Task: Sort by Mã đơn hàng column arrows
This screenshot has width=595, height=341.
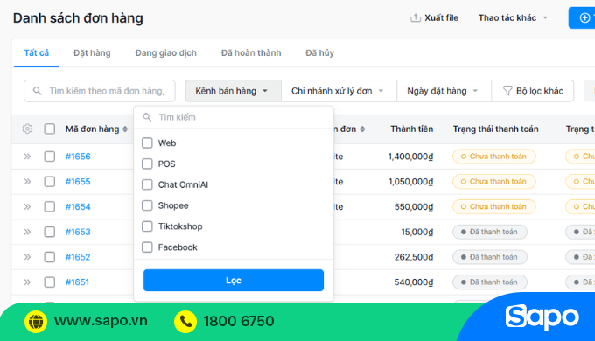Action: click(x=125, y=129)
